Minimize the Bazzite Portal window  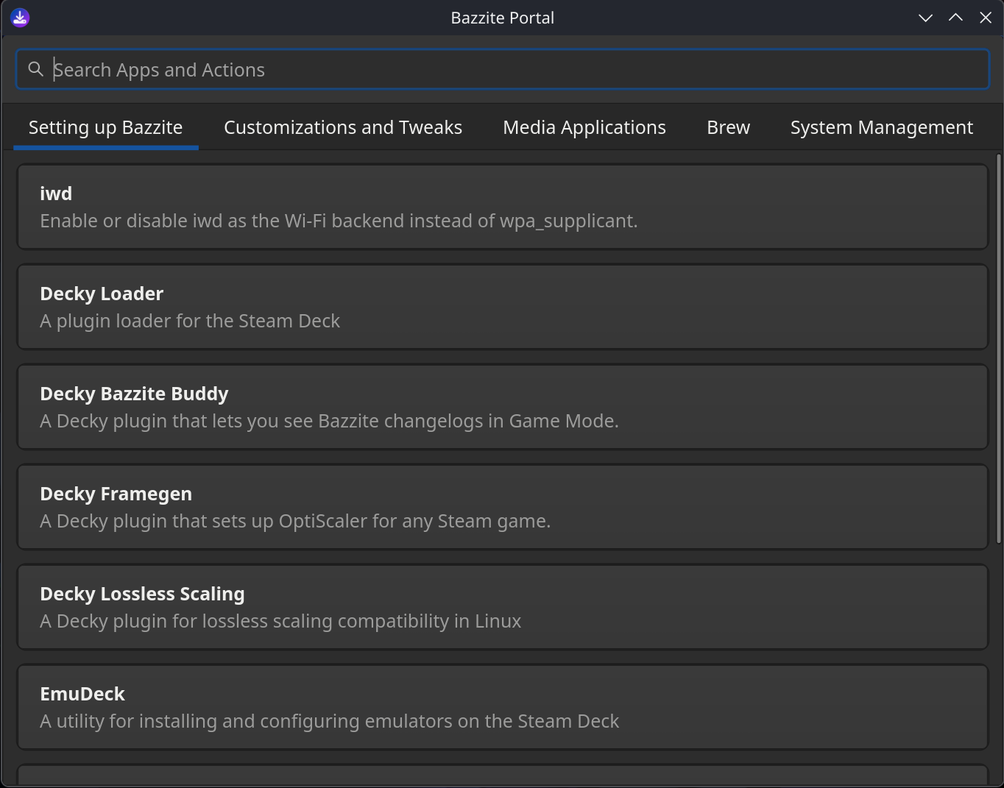(x=926, y=18)
